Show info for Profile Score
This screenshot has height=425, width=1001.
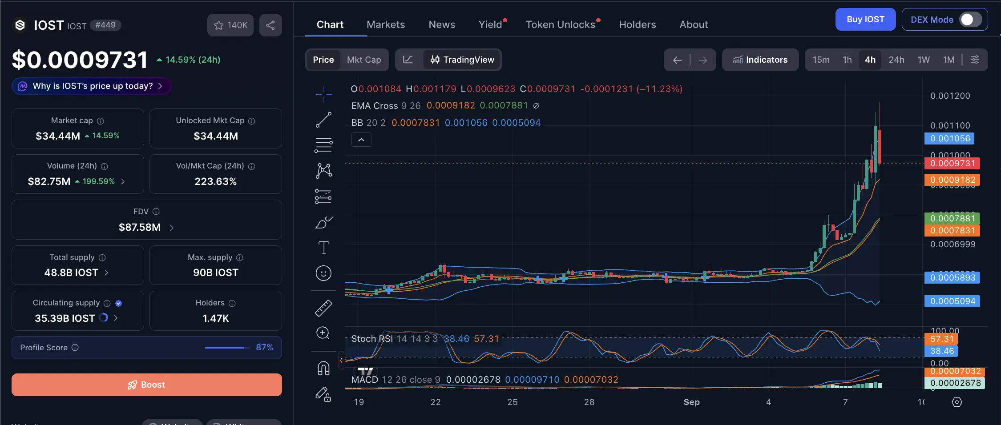click(75, 348)
